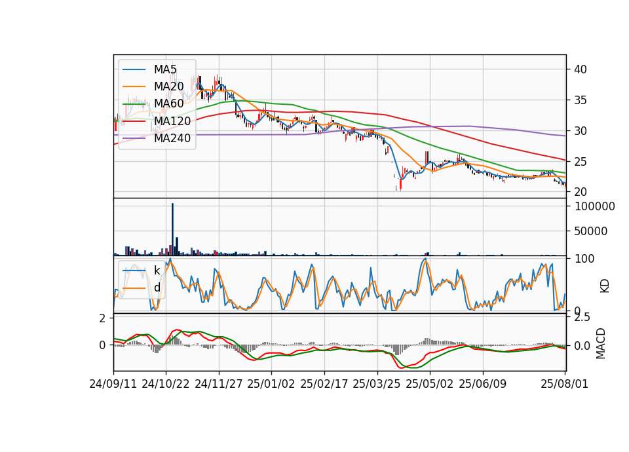This screenshot has width=629, height=452.
Task: Click the price axis value 30
Action: click(581, 131)
